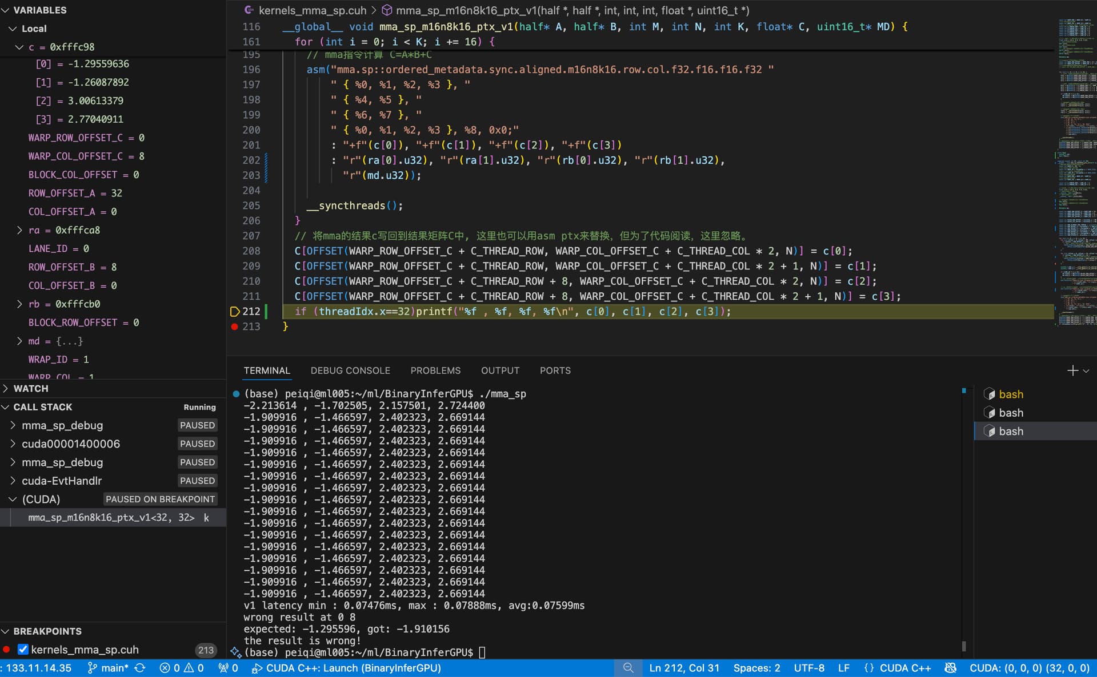Click the sync changes icon in status bar
1097x677 pixels.
pyautogui.click(x=140, y=668)
